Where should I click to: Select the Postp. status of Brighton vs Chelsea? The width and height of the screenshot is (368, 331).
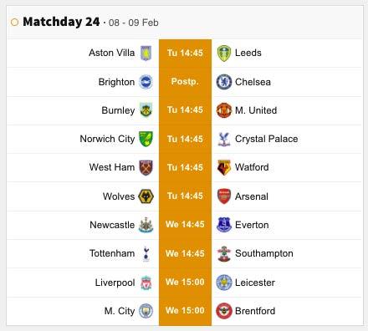click(185, 81)
